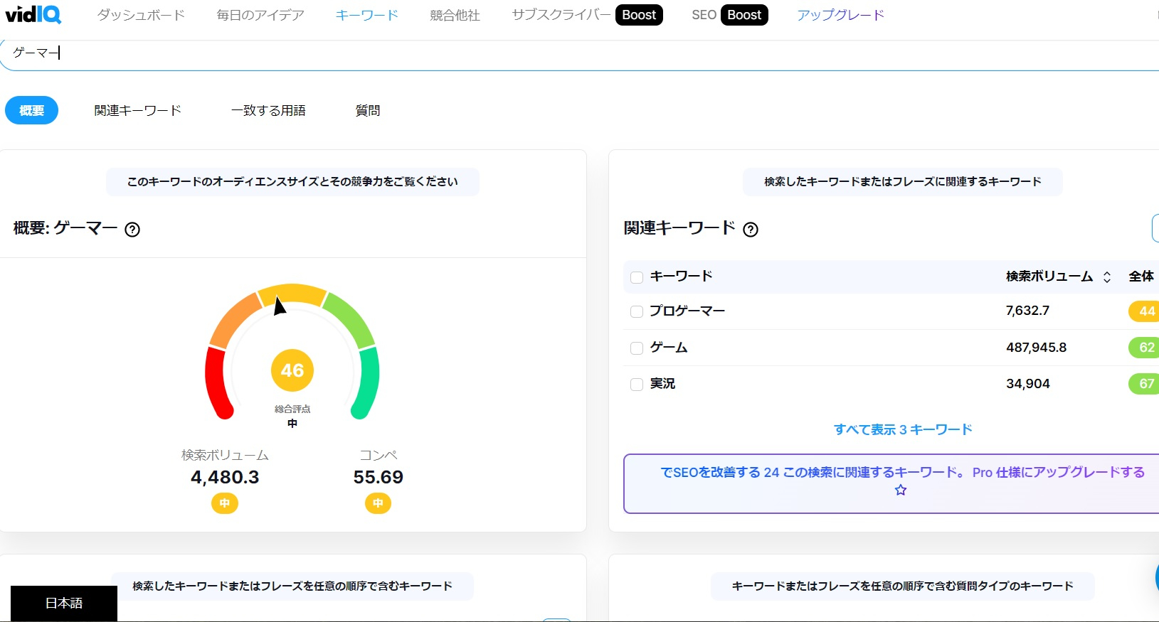Select the 概要 tab
This screenshot has width=1159, height=622.
coord(32,110)
